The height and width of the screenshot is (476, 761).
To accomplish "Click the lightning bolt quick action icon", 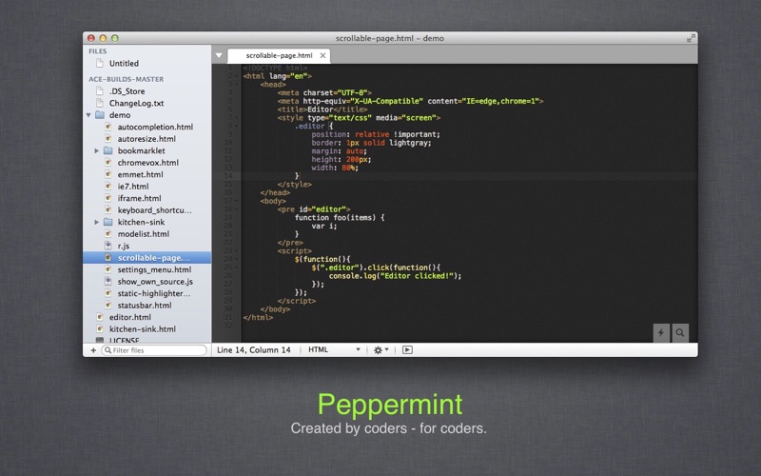I will click(661, 332).
